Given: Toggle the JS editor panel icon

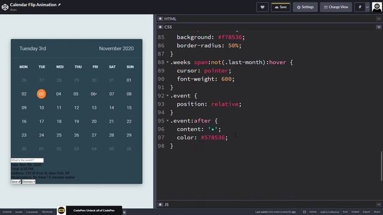Looking at the screenshot, I should pyautogui.click(x=160, y=204).
